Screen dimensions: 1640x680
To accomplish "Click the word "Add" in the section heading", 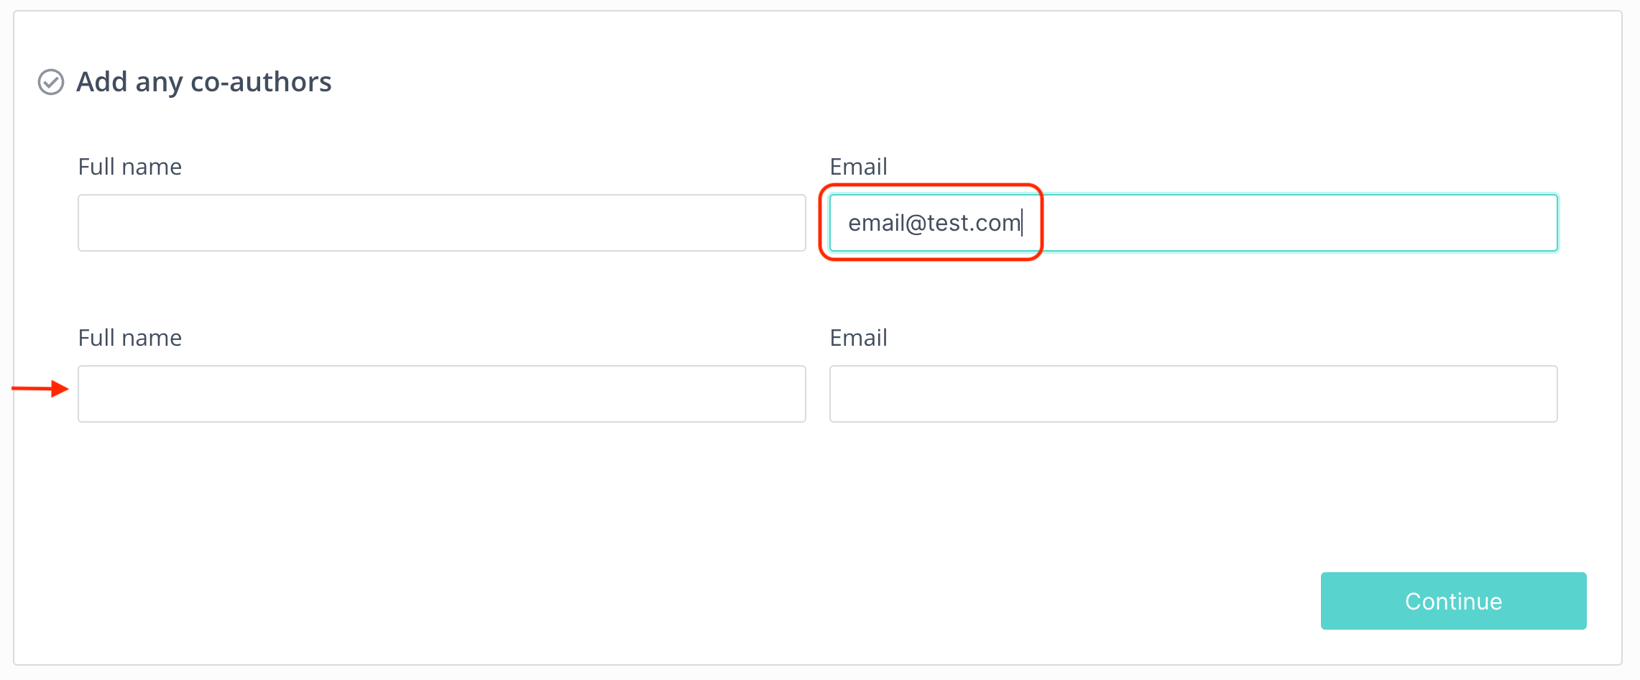I will coord(102,82).
